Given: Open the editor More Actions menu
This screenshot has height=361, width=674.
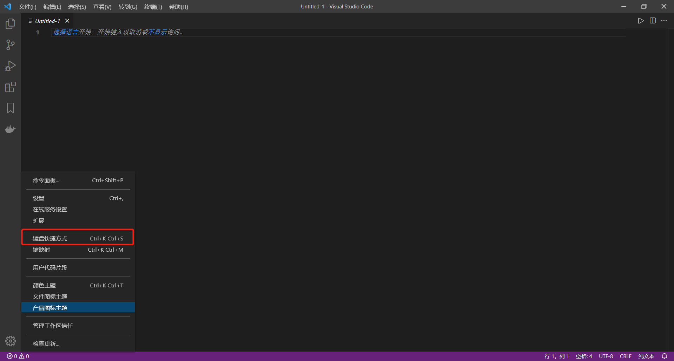Looking at the screenshot, I should coord(664,21).
